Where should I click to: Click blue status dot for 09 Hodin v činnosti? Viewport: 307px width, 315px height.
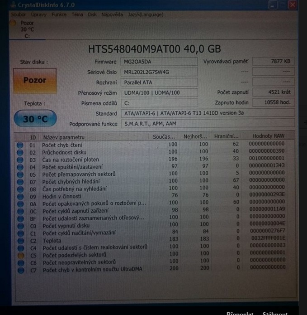[x=20, y=196]
